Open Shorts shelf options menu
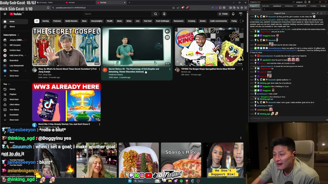The height and width of the screenshot is (184, 328). tap(241, 138)
